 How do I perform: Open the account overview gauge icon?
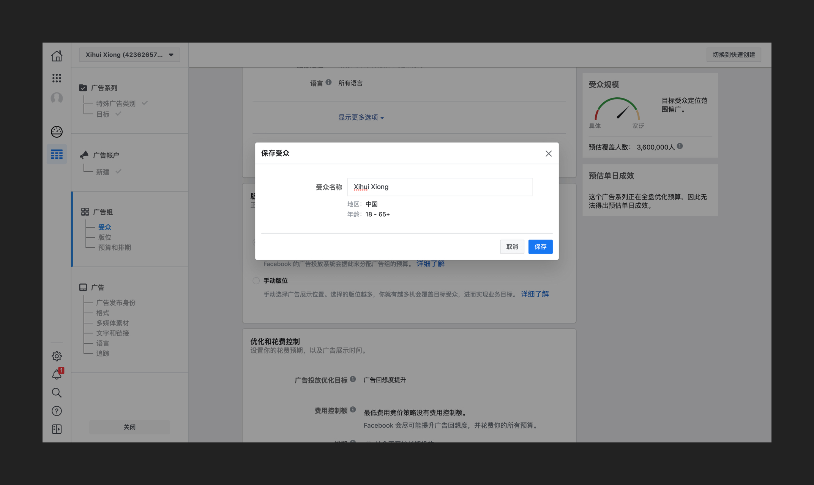point(57,132)
